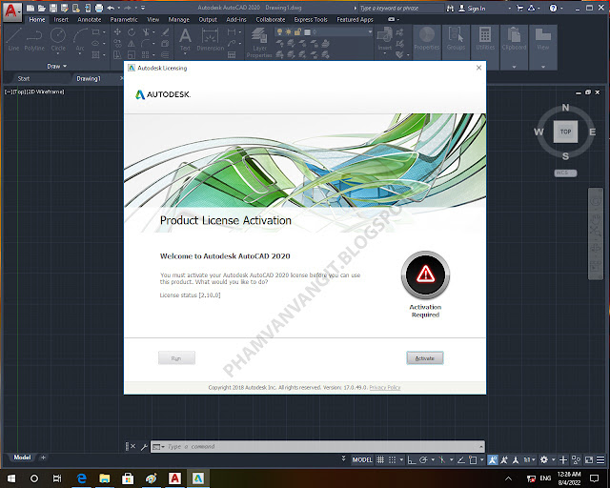Switch to the Insert ribbon tab

61,19
